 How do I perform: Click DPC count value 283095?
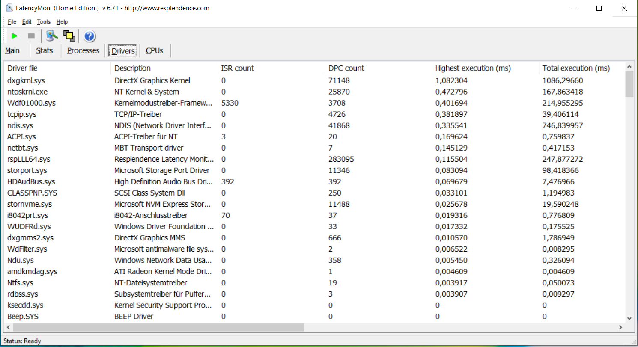click(x=341, y=159)
